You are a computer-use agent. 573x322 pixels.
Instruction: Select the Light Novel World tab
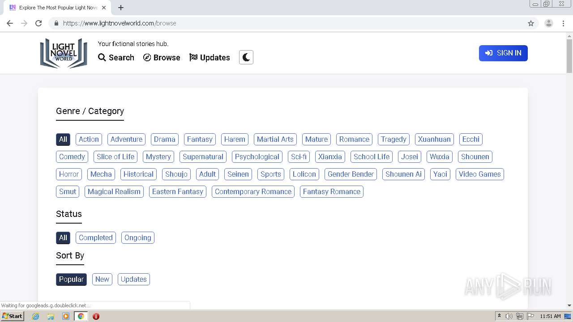point(58,8)
